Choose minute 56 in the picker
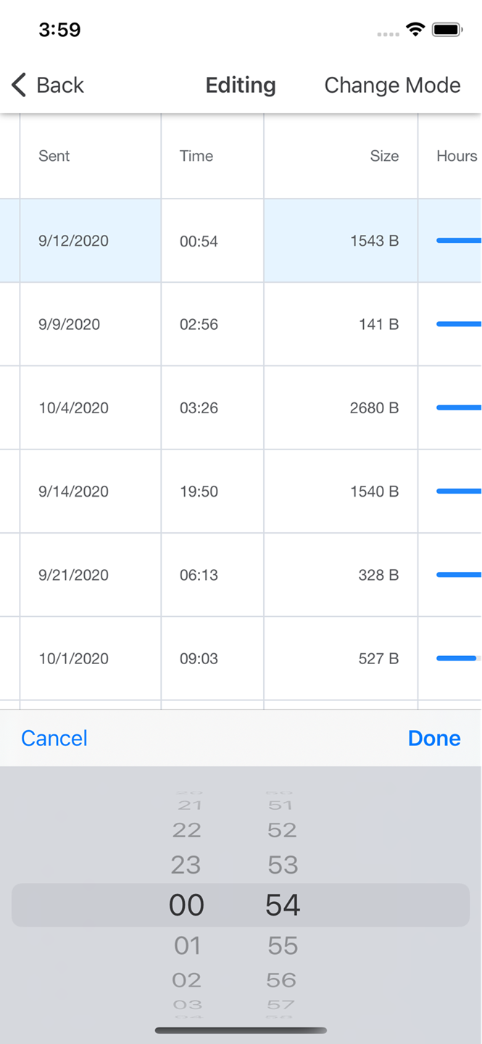482x1044 pixels. click(281, 980)
